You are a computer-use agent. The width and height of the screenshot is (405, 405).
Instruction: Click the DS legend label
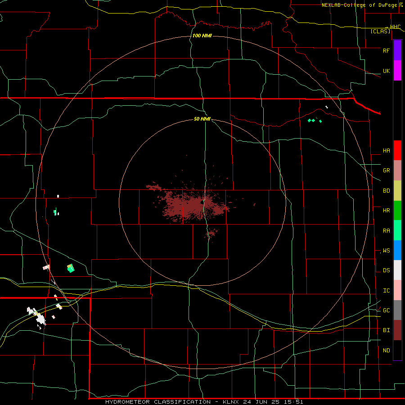[x=386, y=270]
